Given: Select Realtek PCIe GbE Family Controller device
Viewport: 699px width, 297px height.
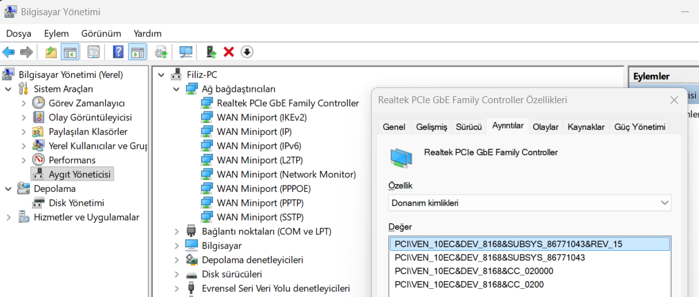Looking at the screenshot, I should coord(288,103).
